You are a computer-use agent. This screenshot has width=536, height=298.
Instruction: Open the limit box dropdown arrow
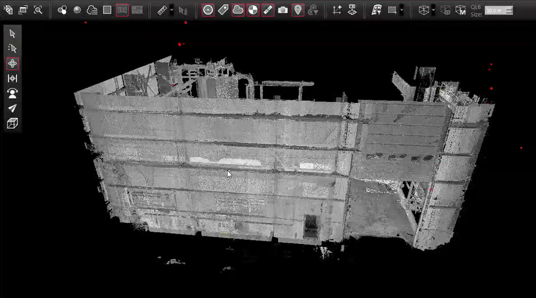(434, 10)
